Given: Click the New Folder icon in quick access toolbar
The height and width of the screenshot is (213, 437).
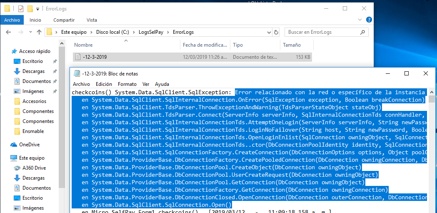Looking at the screenshot, I should click(30, 9).
